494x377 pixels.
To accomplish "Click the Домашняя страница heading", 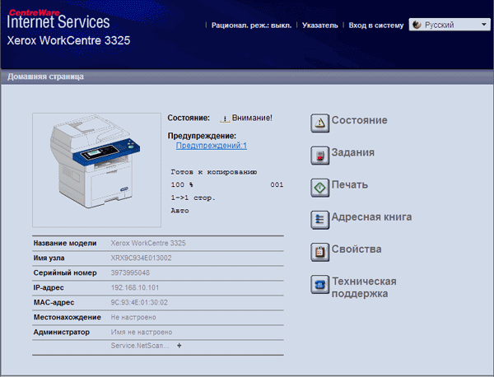I will 45,77.
